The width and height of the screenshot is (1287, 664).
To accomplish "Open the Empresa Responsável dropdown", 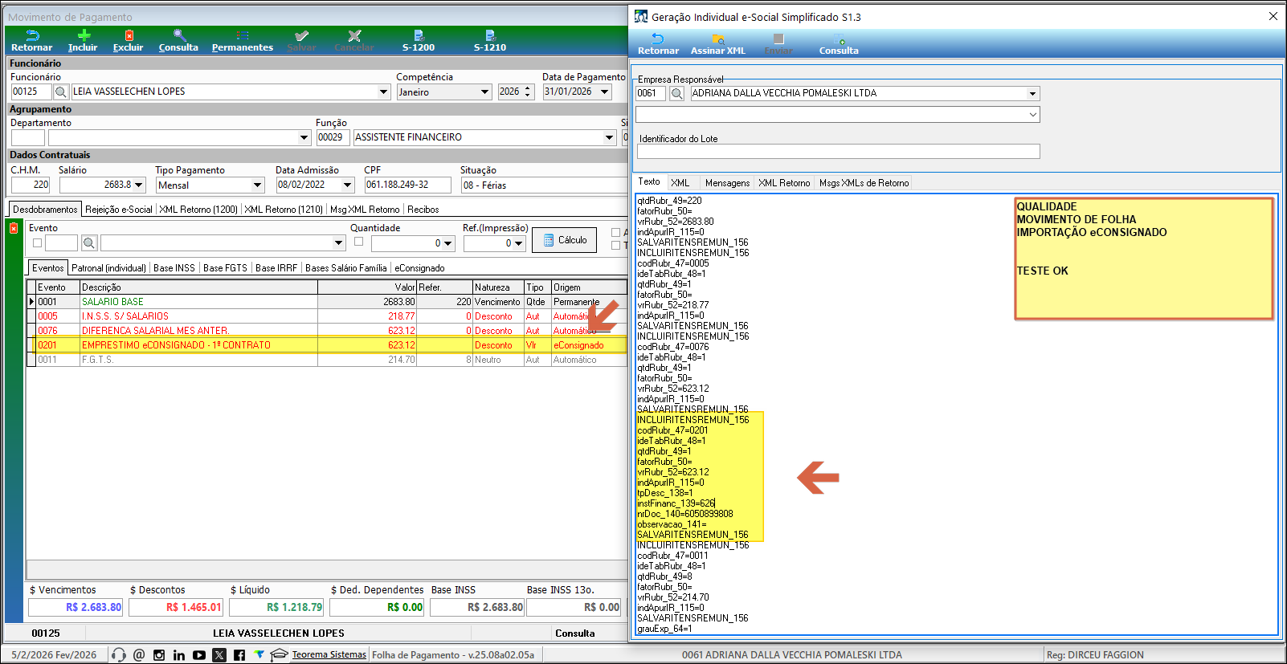I will click(x=1032, y=94).
